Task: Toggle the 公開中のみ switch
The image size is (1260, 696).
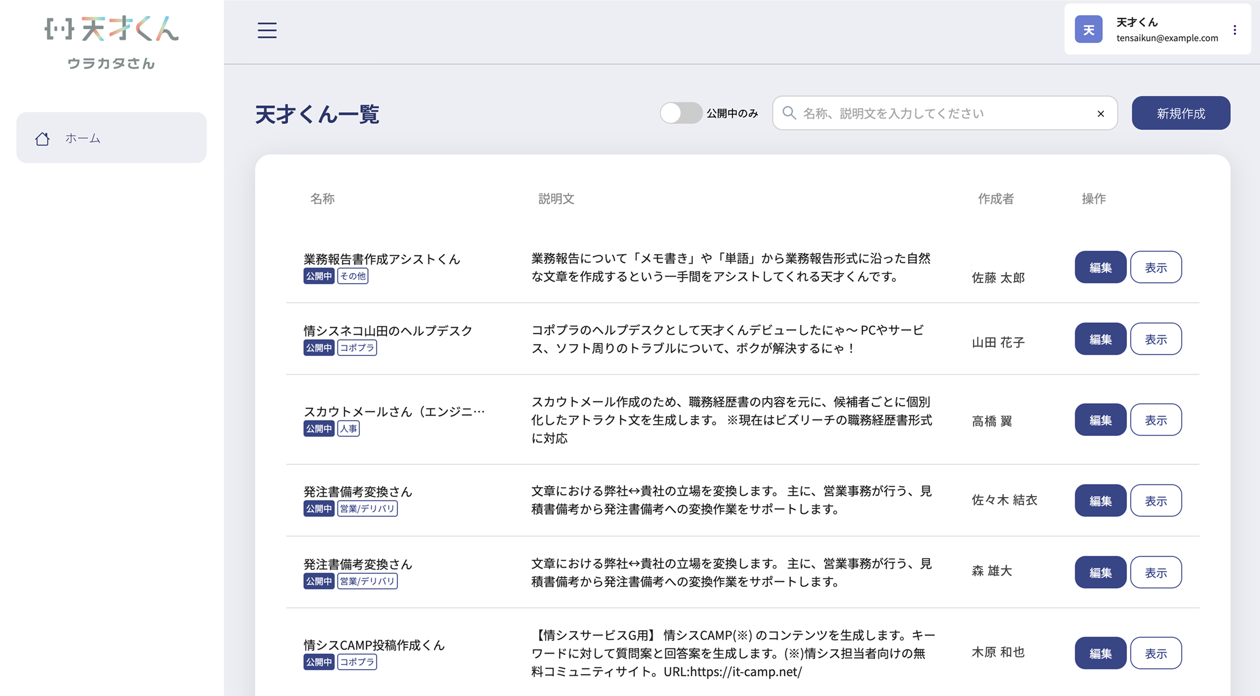Action: coord(681,113)
